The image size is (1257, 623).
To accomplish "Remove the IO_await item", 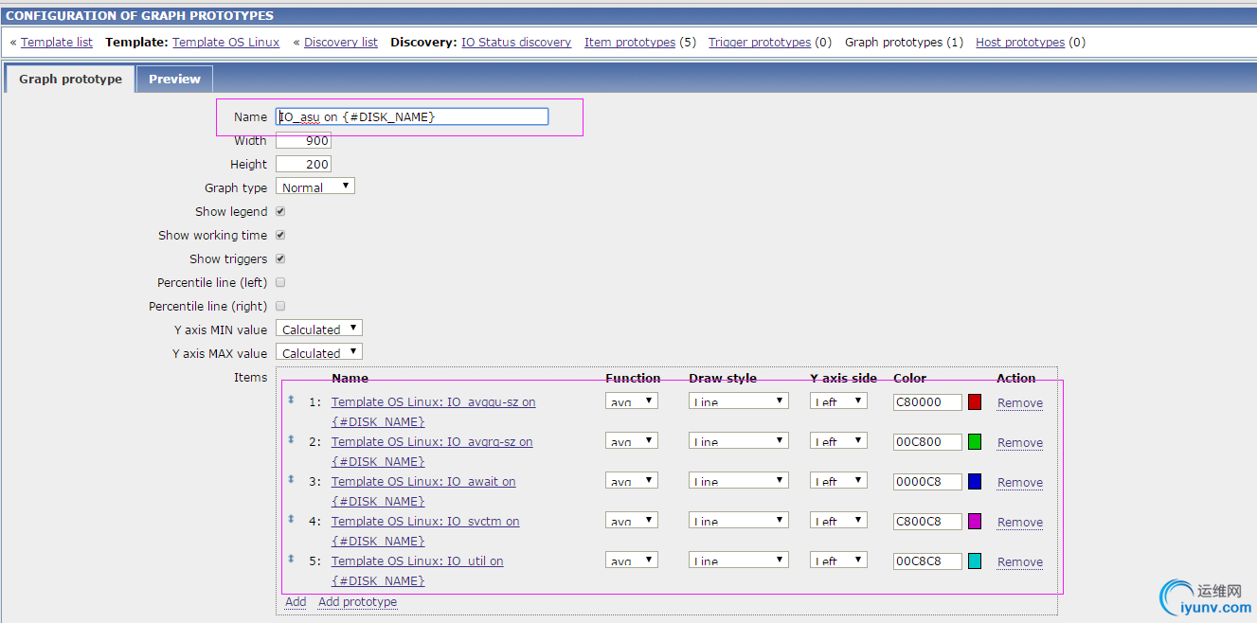I will tap(1020, 482).
